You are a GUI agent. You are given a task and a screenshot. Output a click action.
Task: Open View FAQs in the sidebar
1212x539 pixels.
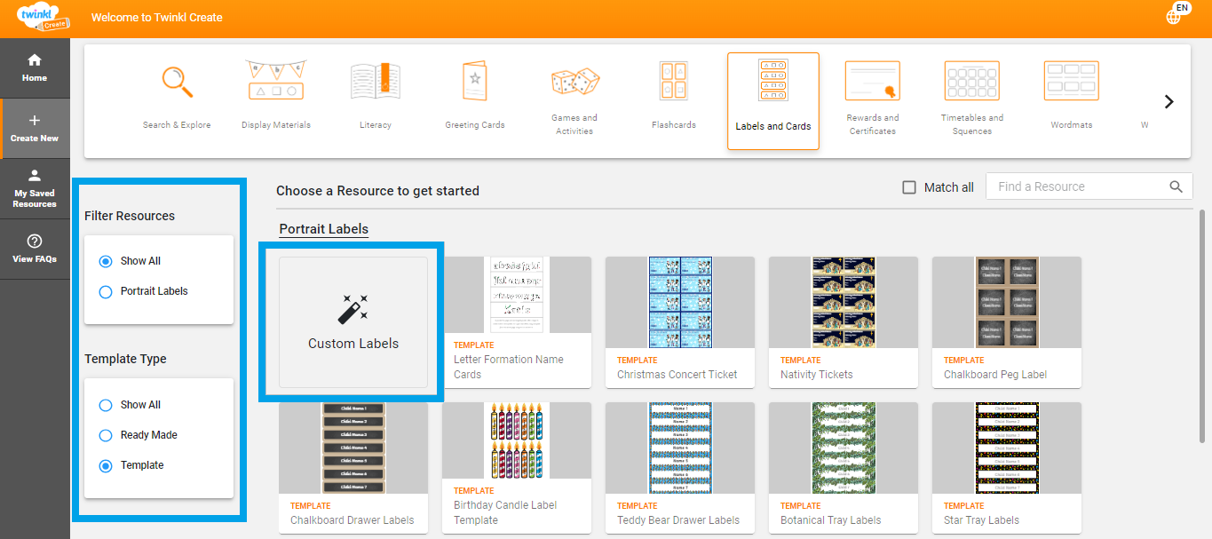35,248
